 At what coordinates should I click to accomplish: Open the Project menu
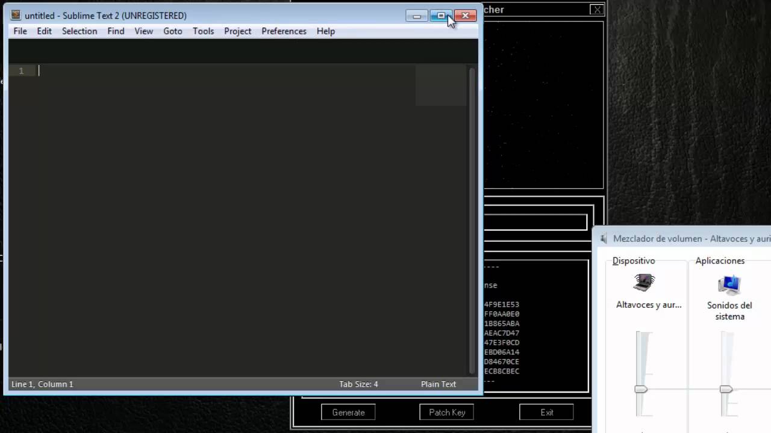(x=237, y=31)
